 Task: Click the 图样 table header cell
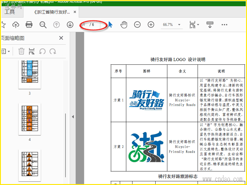147,71
